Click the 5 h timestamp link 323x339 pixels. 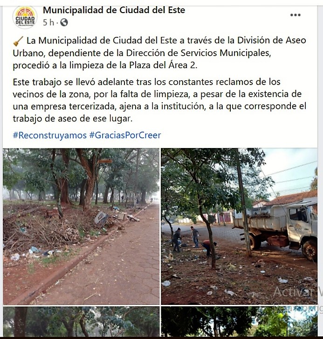pos(48,22)
